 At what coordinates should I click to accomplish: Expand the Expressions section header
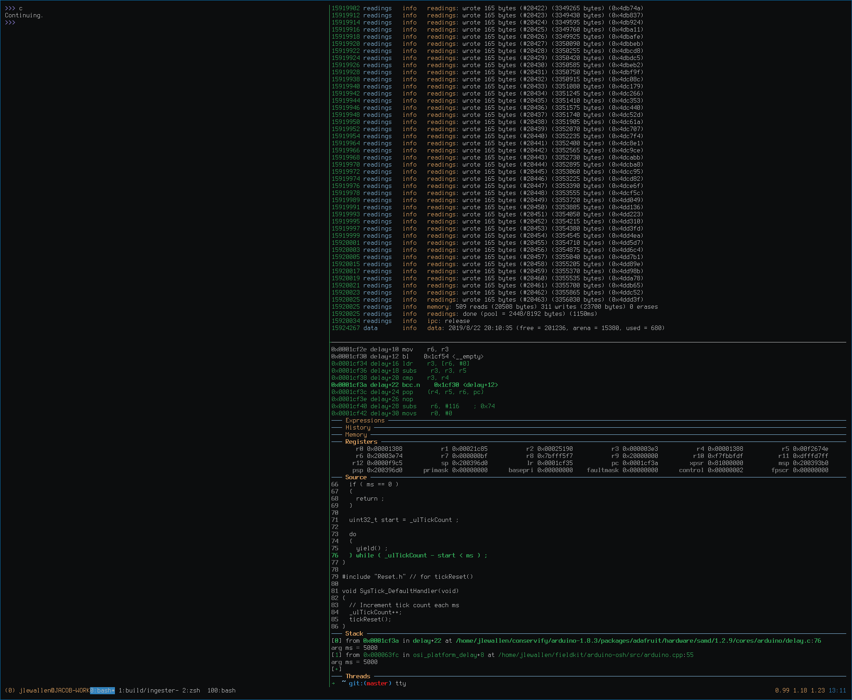365,420
